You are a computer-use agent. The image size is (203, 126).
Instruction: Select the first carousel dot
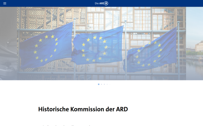click(x=99, y=84)
